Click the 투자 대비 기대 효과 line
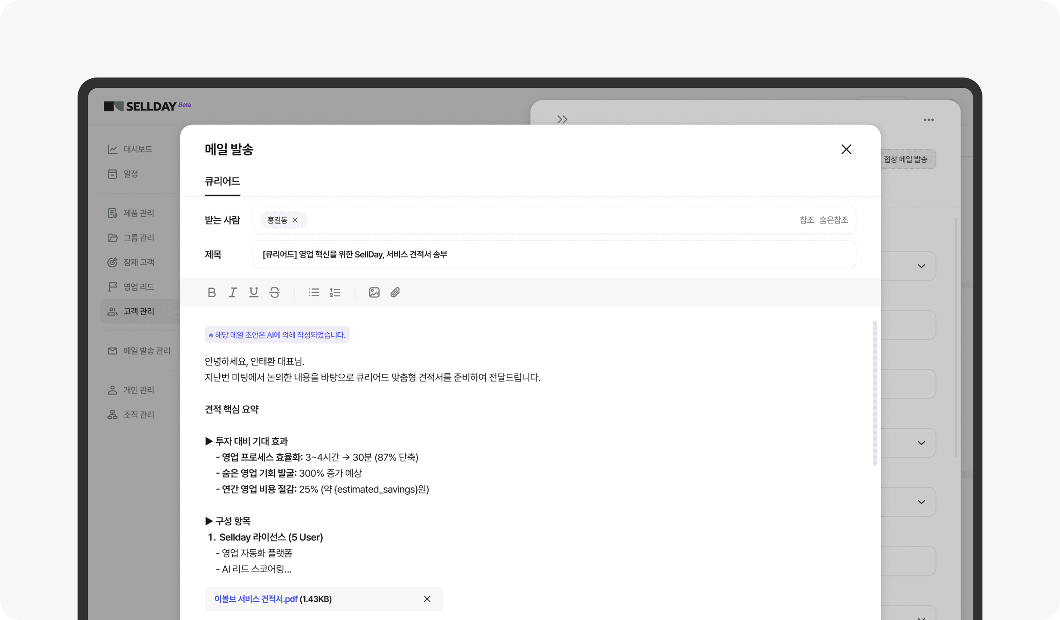Image resolution: width=1060 pixels, height=620 pixels. (x=246, y=441)
